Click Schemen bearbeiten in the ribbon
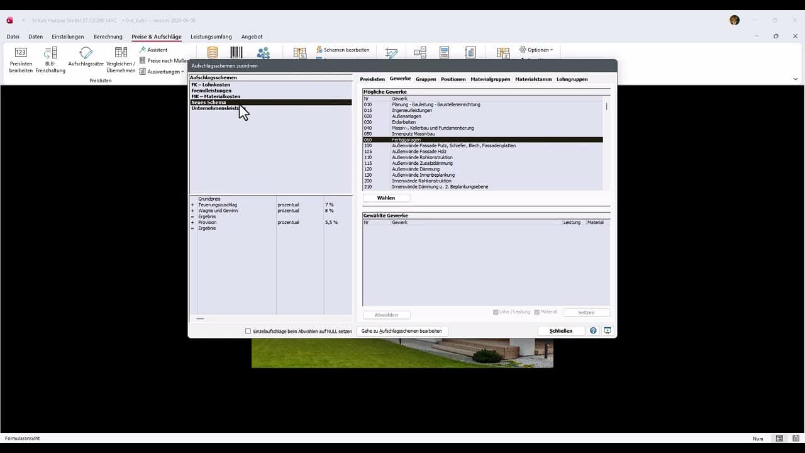Image resolution: width=805 pixels, height=453 pixels. tap(342, 50)
